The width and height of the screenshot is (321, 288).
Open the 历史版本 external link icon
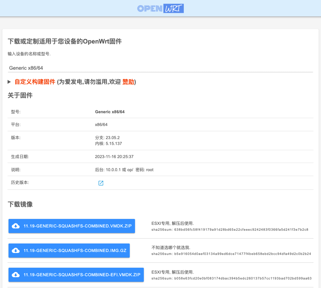[x=101, y=183]
